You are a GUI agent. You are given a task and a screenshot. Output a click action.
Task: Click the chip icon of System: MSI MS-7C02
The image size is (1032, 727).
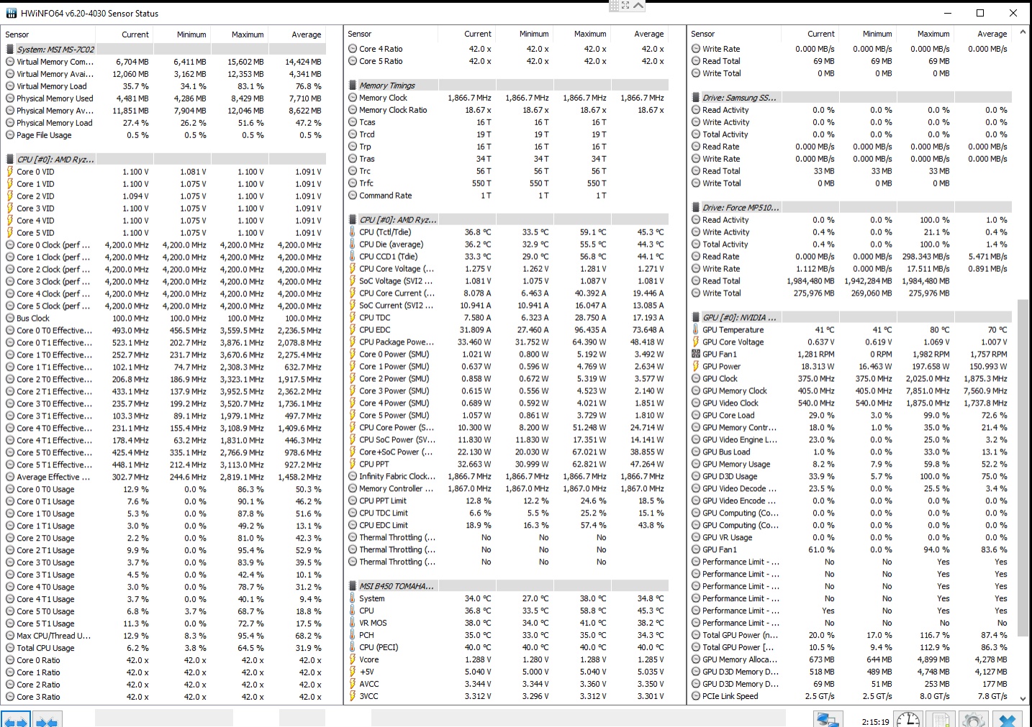point(10,50)
